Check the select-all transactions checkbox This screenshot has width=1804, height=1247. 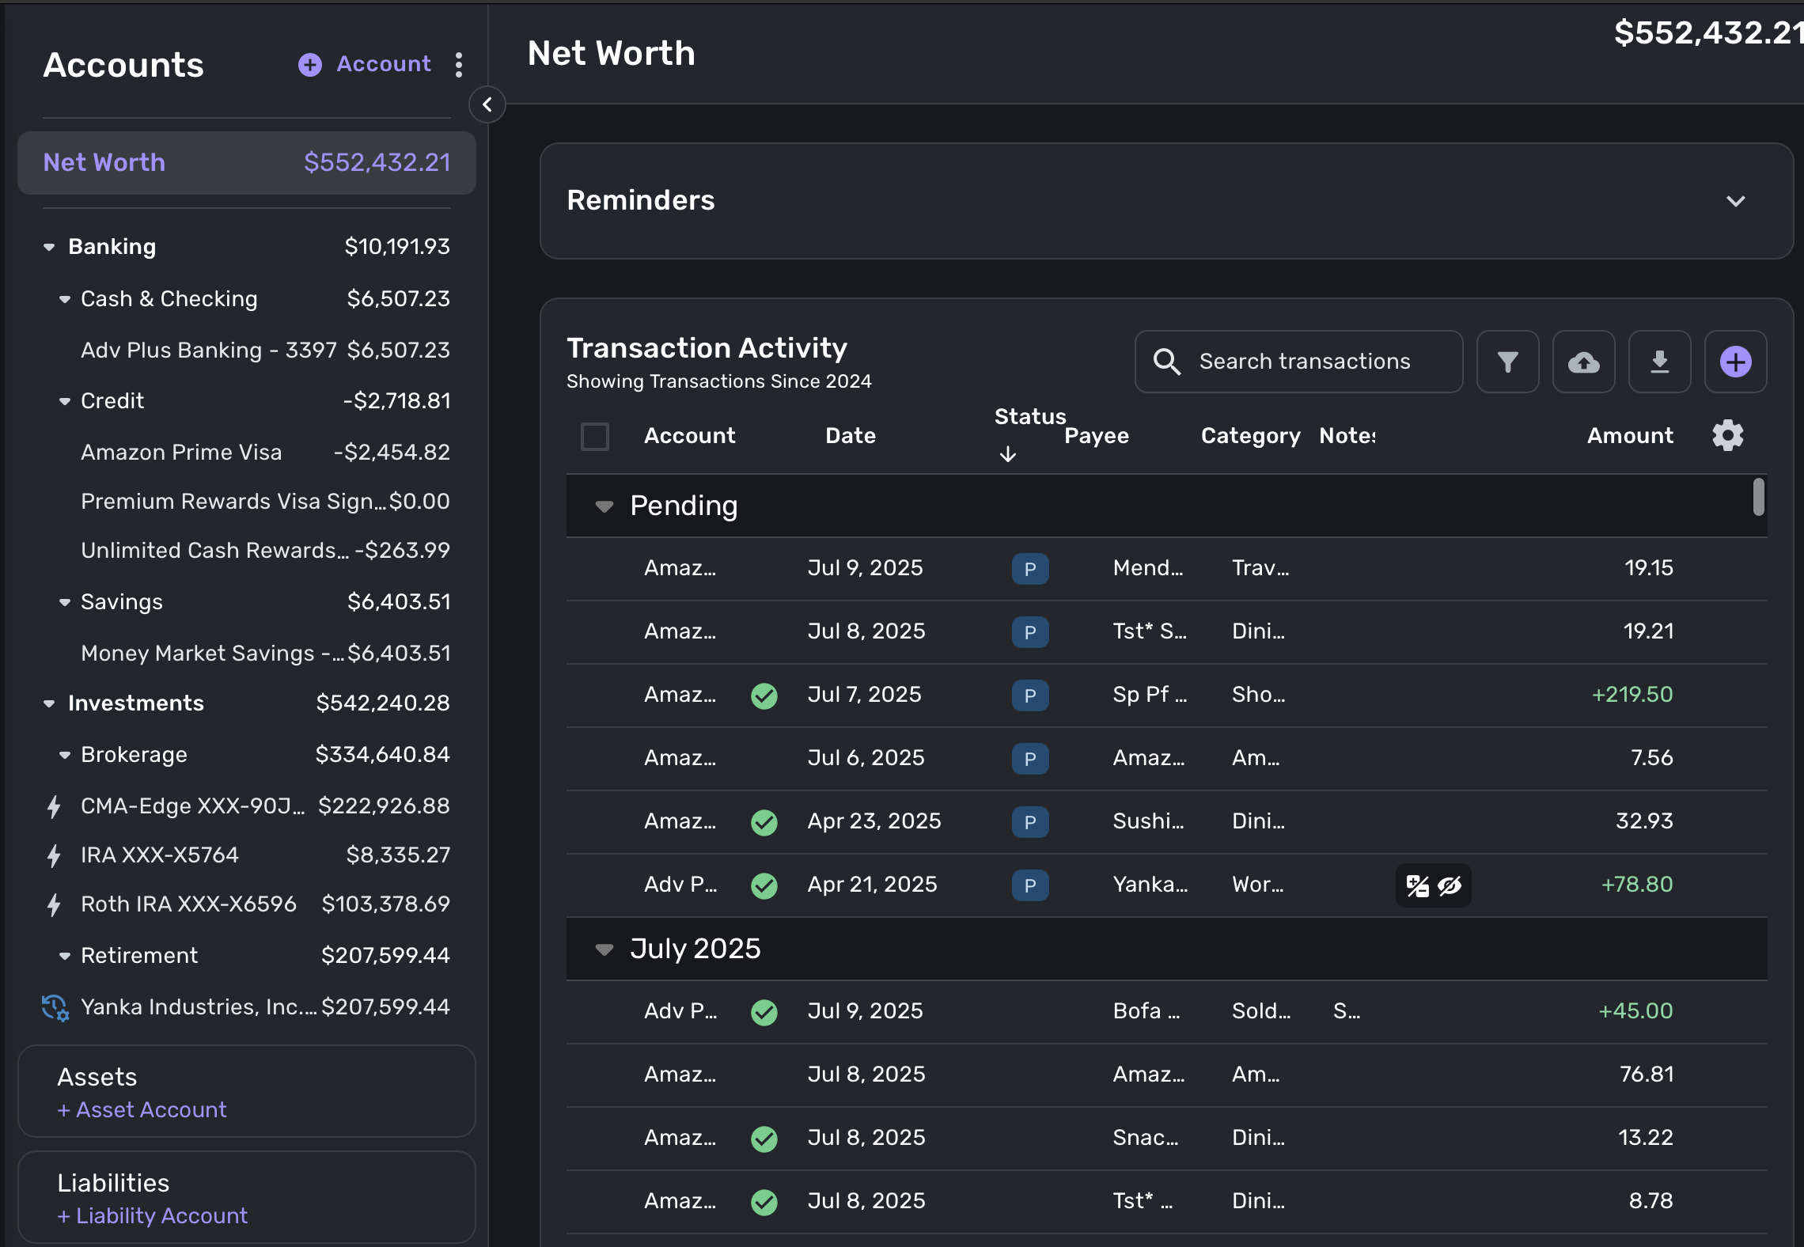(595, 436)
